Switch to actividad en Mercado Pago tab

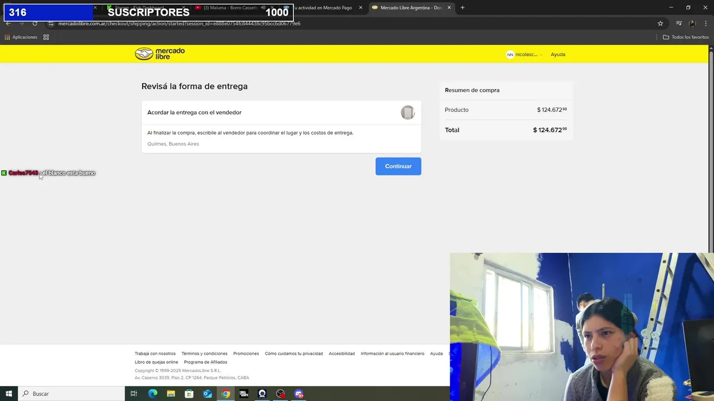(x=324, y=8)
